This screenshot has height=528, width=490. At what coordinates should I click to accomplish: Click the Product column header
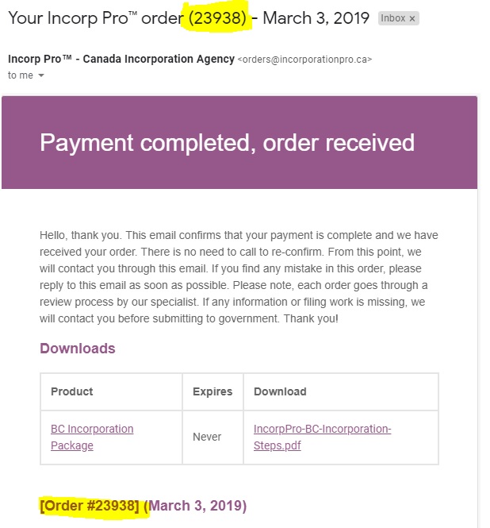coord(72,391)
